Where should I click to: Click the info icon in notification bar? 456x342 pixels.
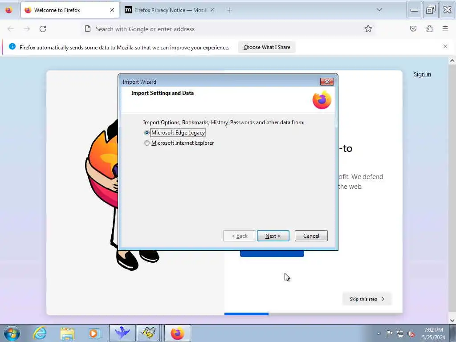click(x=12, y=46)
